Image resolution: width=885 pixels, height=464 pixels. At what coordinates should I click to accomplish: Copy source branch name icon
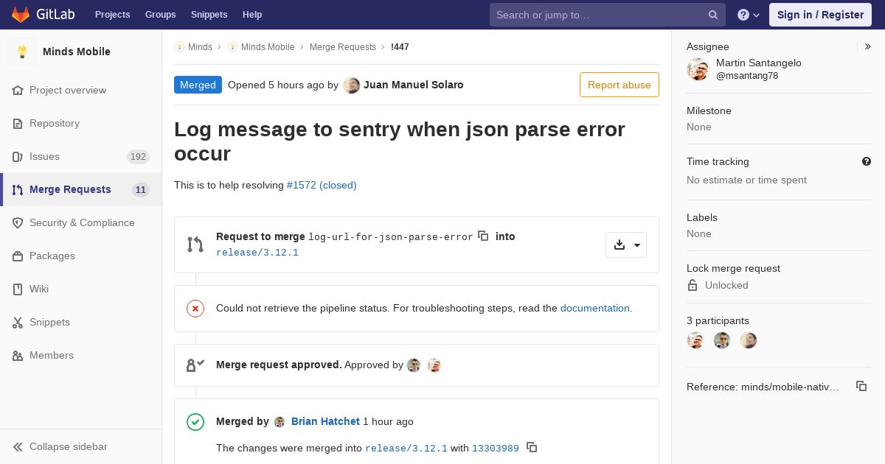pyautogui.click(x=483, y=236)
